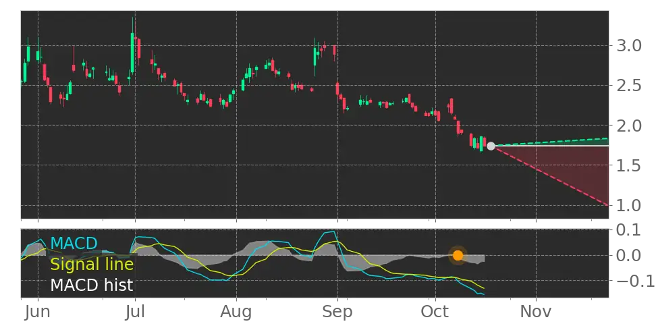Screen dimensions: 656x328
Task: Click the Oct label on date axis
Action: coord(435,312)
